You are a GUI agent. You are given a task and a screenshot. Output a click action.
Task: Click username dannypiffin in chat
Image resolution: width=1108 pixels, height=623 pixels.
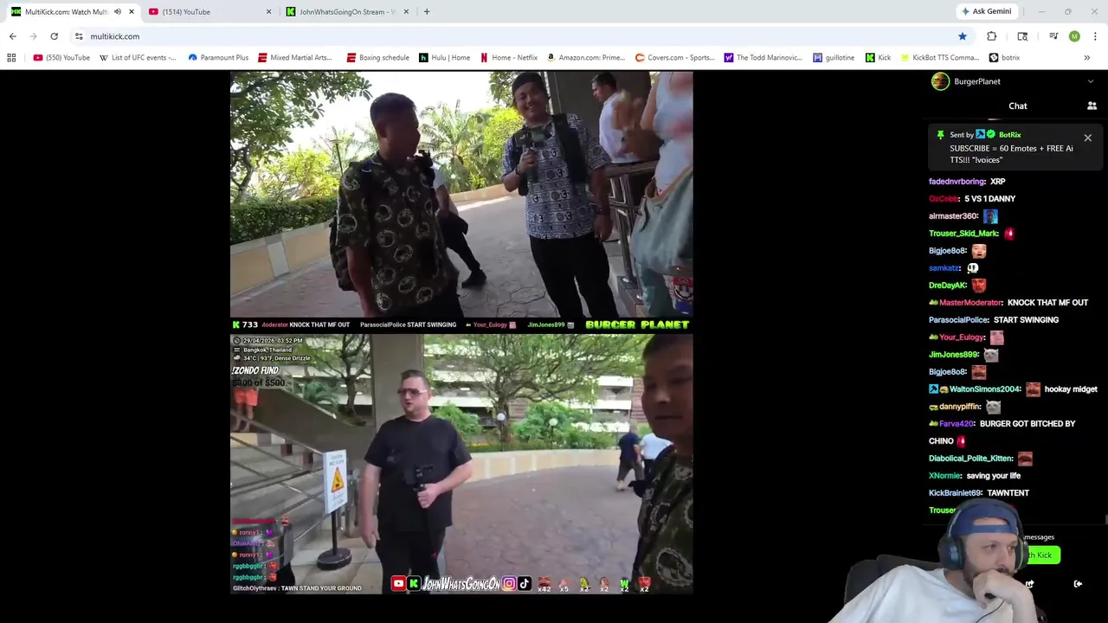click(x=960, y=407)
